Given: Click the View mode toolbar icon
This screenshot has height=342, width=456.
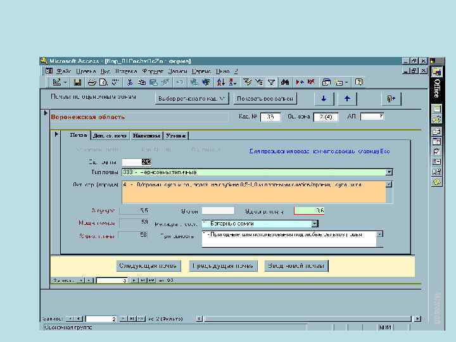Looking at the screenshot, I should 56,82.
